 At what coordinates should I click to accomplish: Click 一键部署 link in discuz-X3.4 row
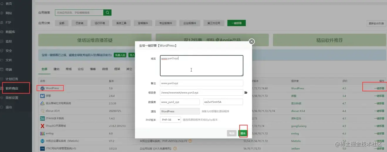tap(379, 111)
